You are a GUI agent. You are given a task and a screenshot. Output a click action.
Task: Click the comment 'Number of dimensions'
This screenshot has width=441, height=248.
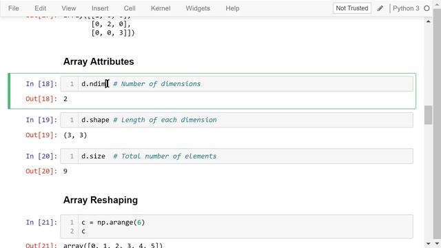157,84
